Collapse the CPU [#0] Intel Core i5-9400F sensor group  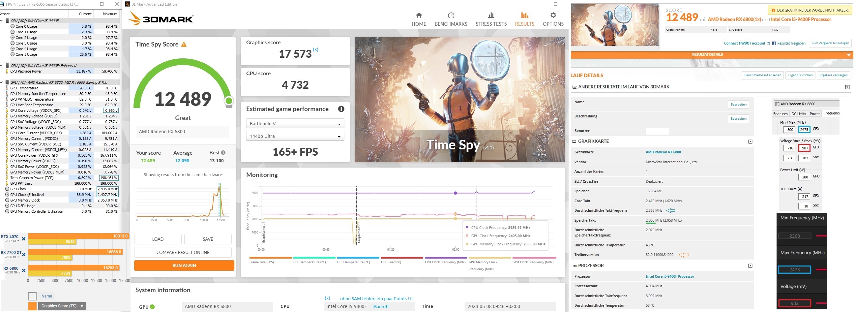2,20
